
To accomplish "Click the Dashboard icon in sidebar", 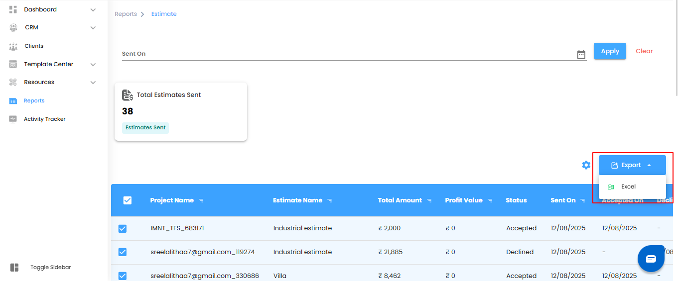I will coord(13,9).
